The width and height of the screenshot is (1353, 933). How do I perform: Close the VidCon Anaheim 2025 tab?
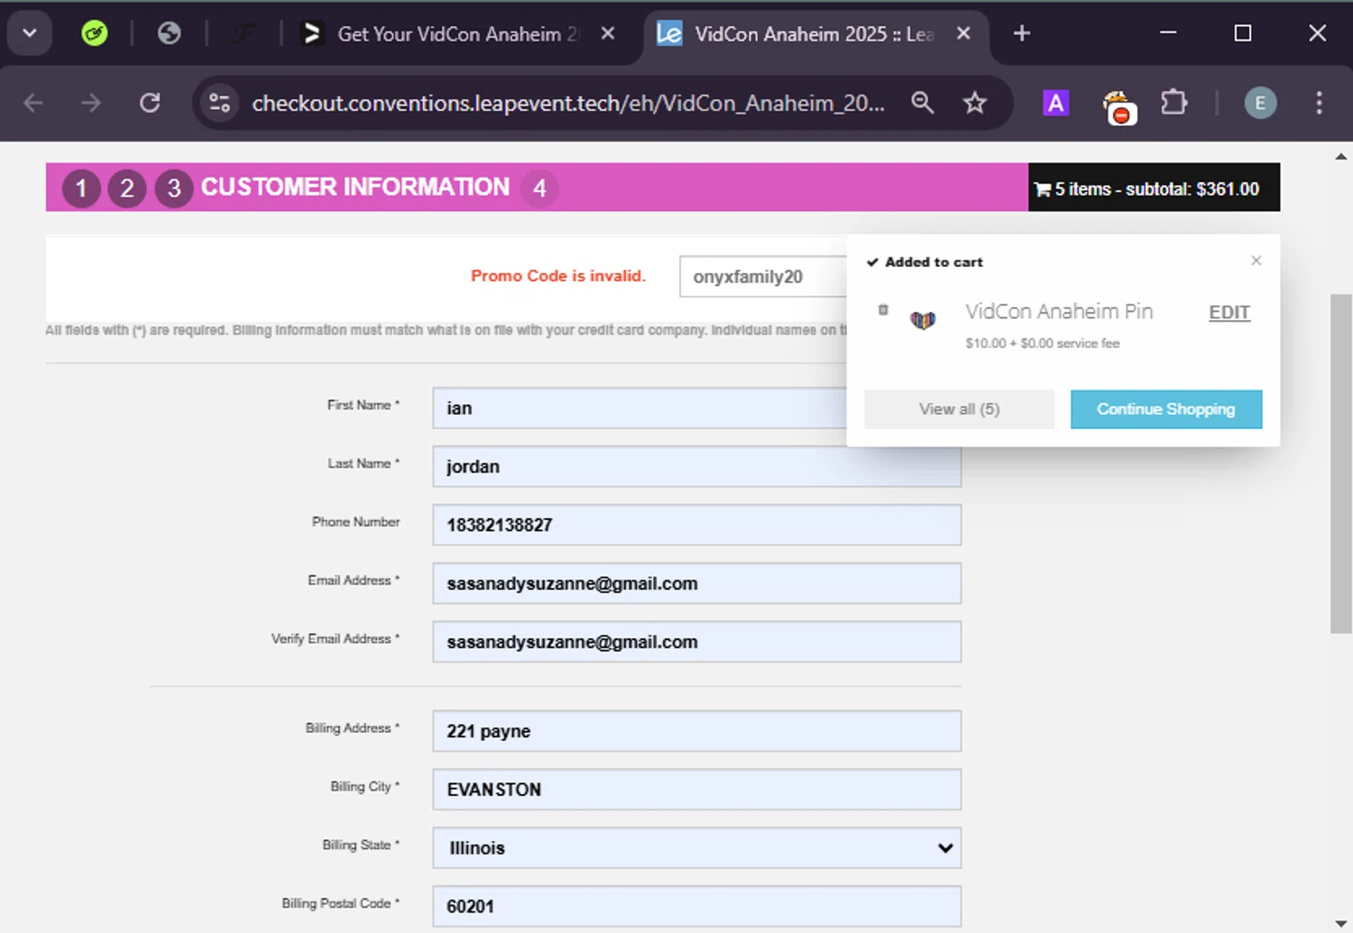[963, 33]
